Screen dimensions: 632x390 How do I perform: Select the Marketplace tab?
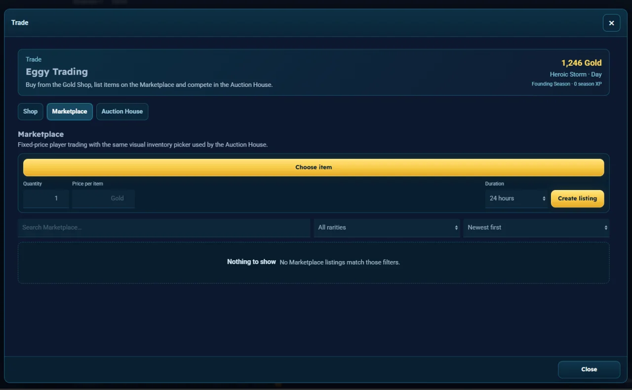(x=70, y=112)
